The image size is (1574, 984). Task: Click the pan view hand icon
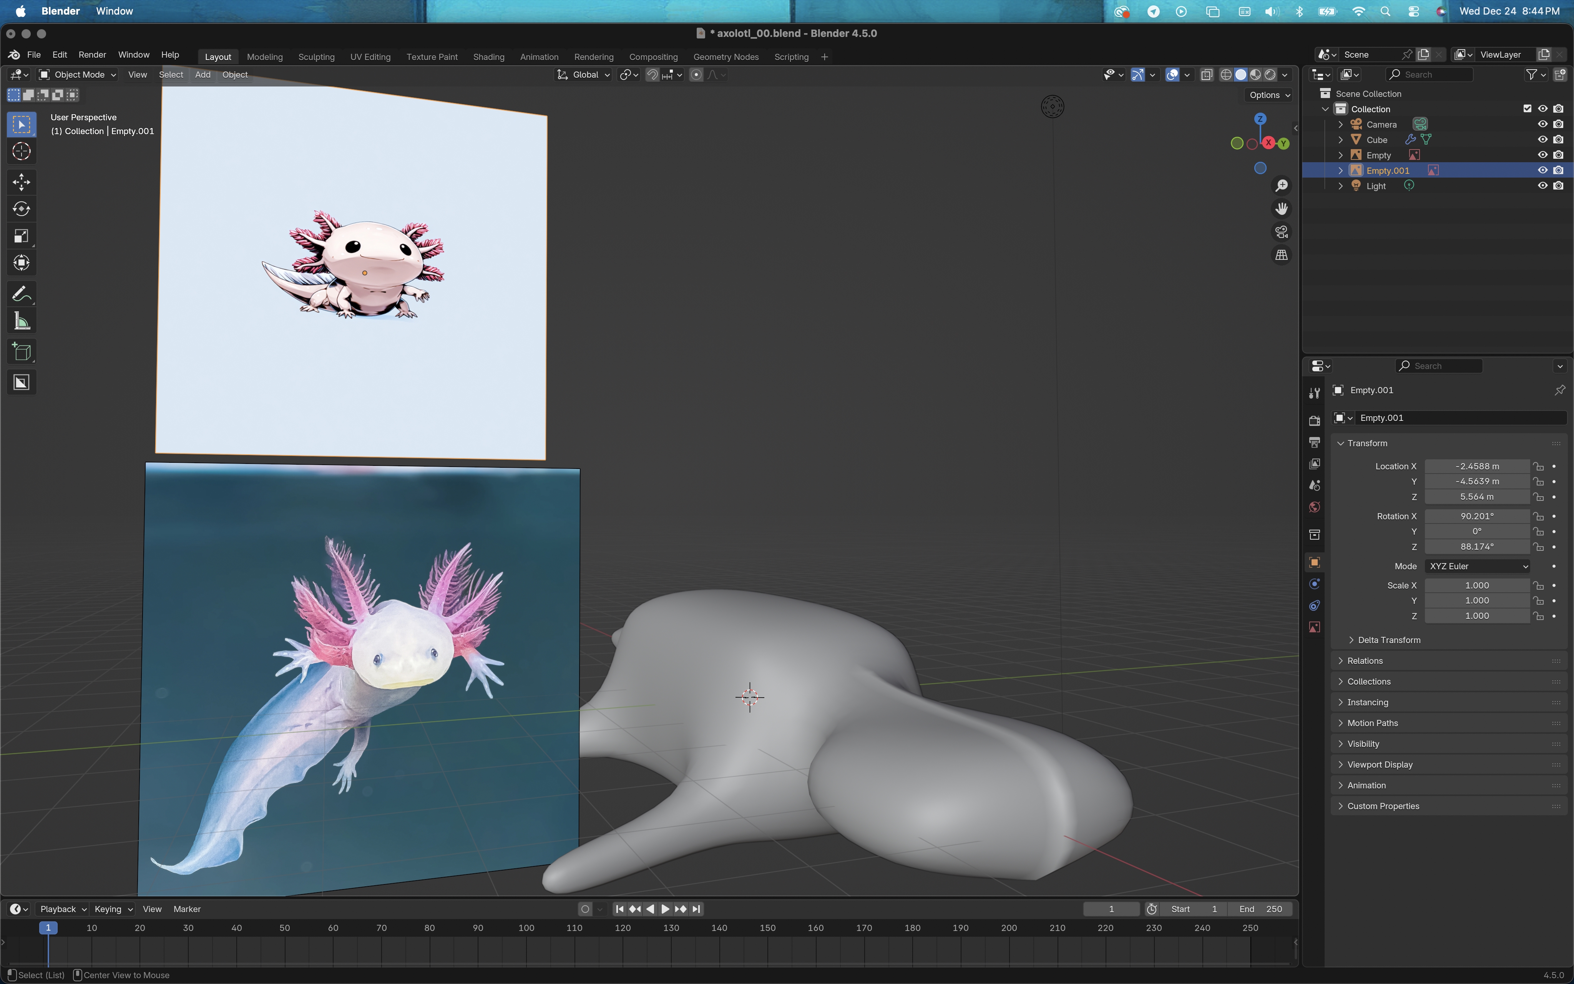point(1281,209)
